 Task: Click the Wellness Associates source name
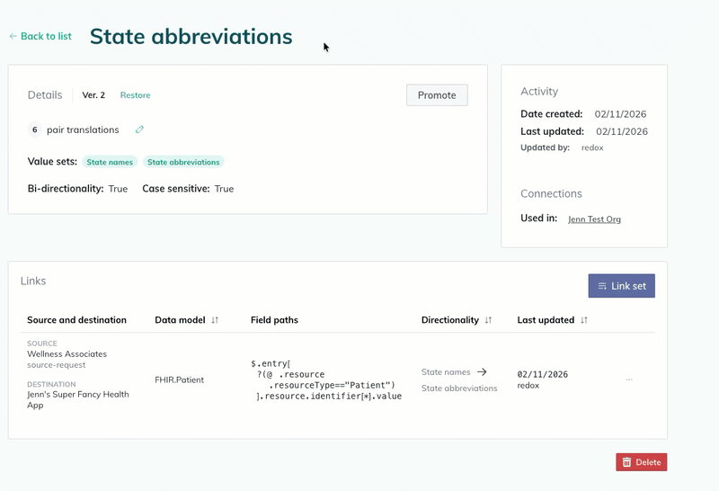[67, 353]
